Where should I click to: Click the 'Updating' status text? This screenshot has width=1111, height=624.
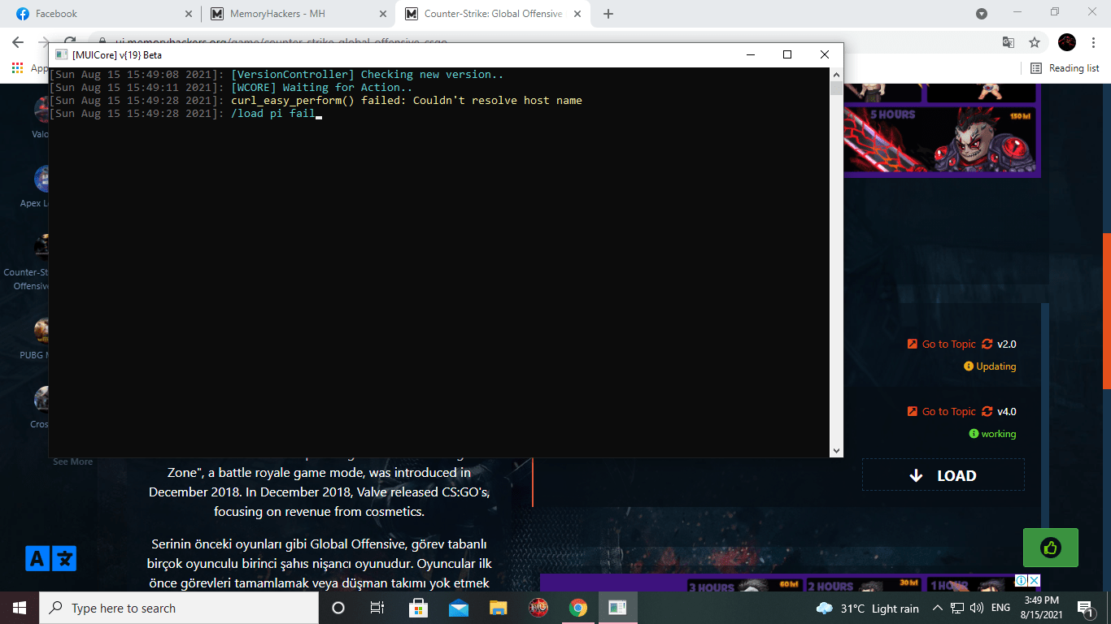tap(996, 366)
